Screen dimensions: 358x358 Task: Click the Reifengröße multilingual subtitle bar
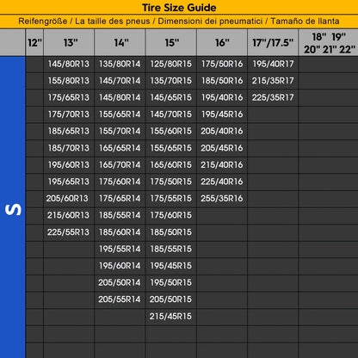pyautogui.click(x=179, y=22)
